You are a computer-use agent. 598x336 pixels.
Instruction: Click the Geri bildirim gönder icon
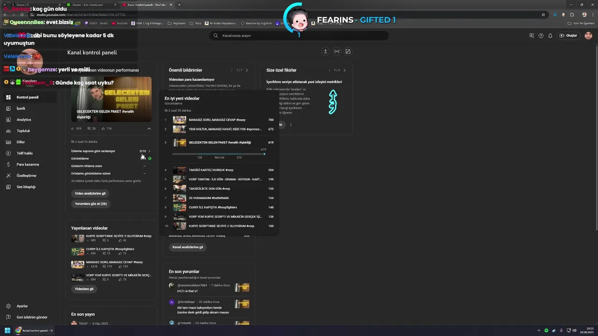tap(8, 317)
